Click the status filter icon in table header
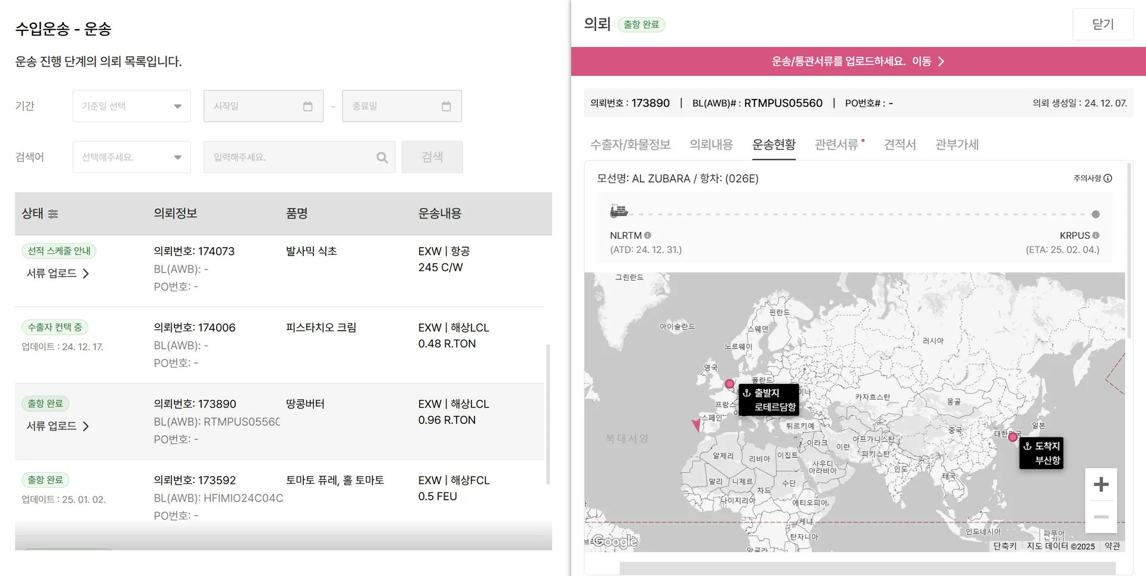This screenshot has width=1146, height=576. (x=53, y=214)
